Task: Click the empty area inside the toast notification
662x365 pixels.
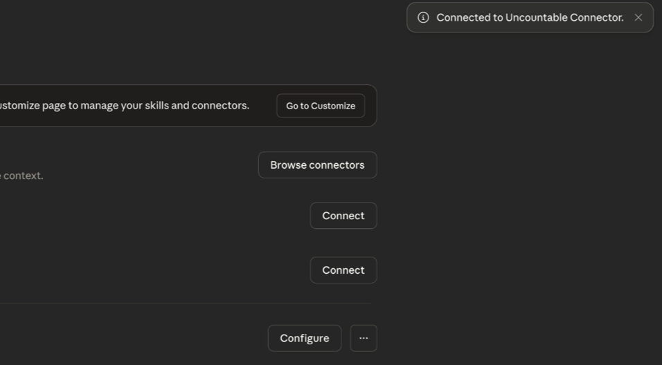Action: [x=629, y=17]
